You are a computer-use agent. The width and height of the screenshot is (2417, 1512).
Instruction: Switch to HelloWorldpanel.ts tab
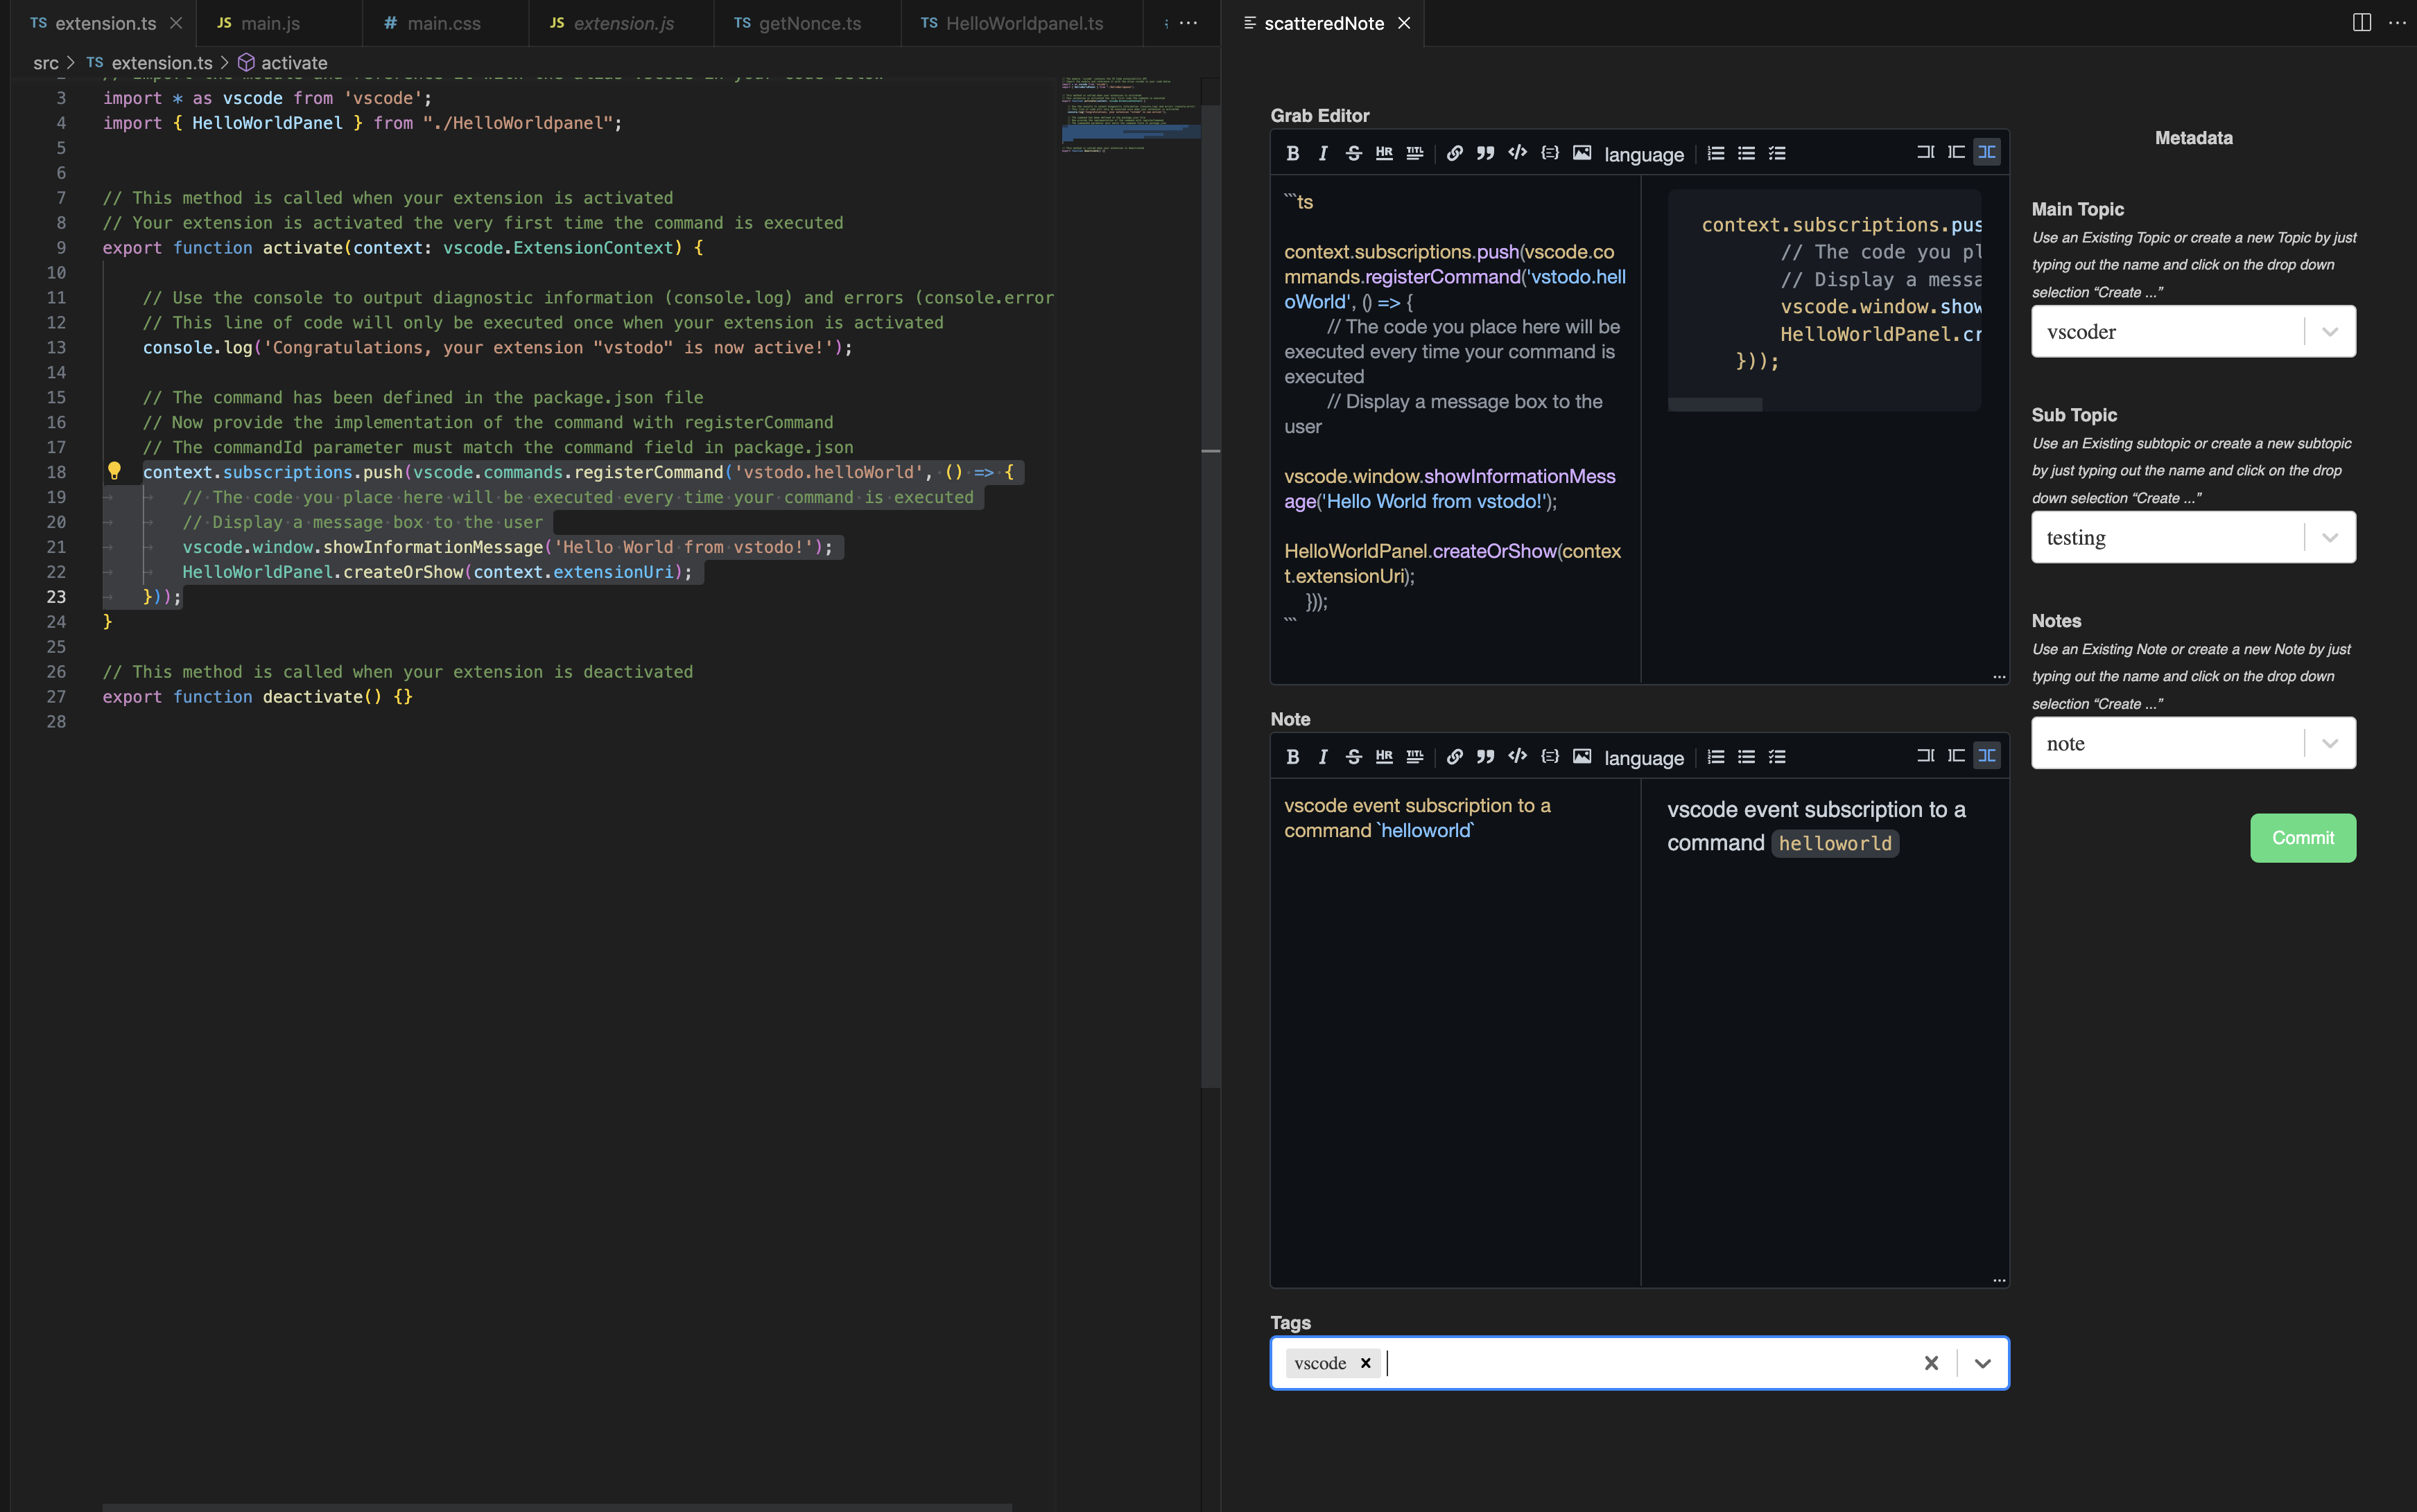(x=1023, y=23)
